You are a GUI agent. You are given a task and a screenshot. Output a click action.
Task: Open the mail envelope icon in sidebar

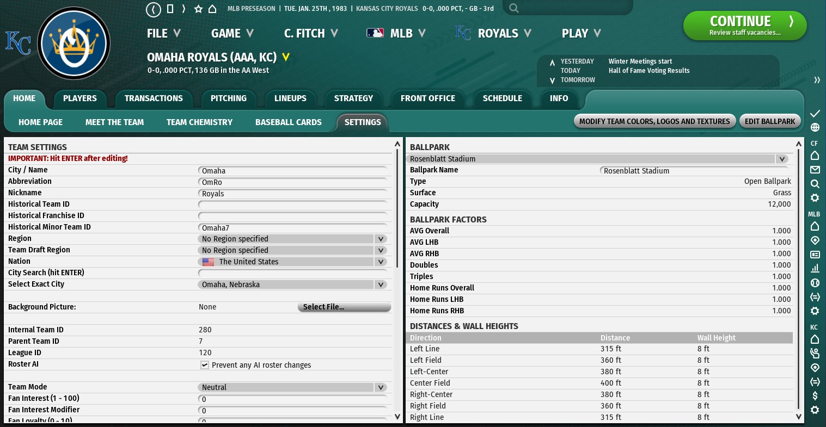point(815,170)
